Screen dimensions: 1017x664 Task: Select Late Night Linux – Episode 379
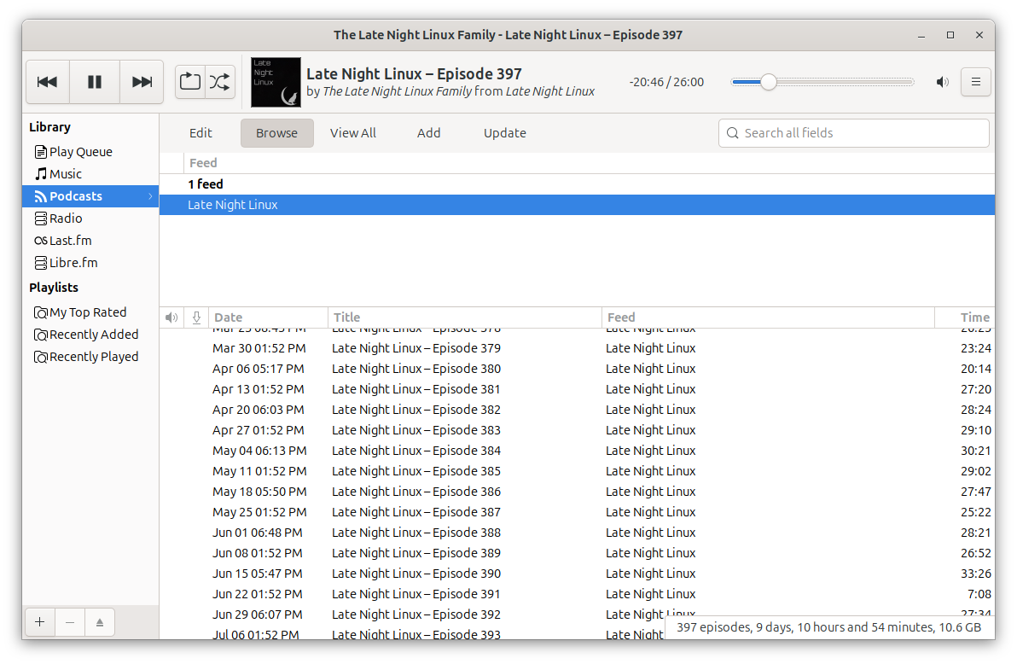click(578, 348)
